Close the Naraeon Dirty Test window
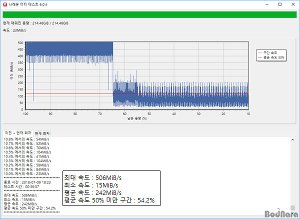This screenshot has width=300, height=219. coord(293,4)
